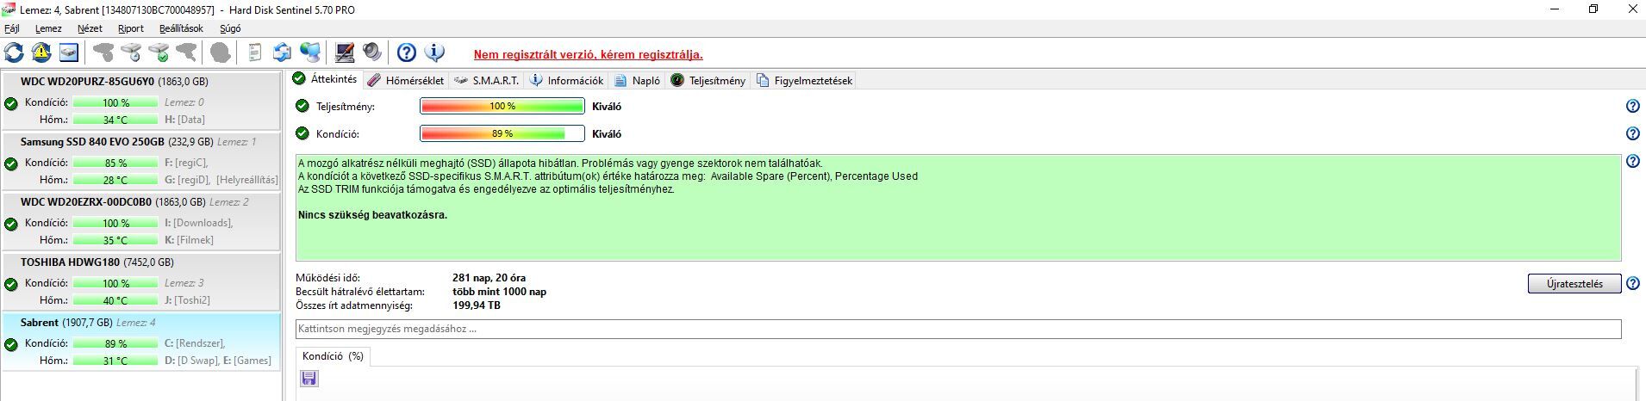The height and width of the screenshot is (401, 1646).
Task: Open the report notepad toolbar icon
Action: tap(254, 52)
